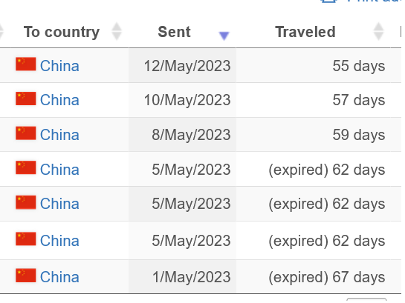The width and height of the screenshot is (405, 303).
Task: Click the sort arrows beside To country
Action: 117,31
